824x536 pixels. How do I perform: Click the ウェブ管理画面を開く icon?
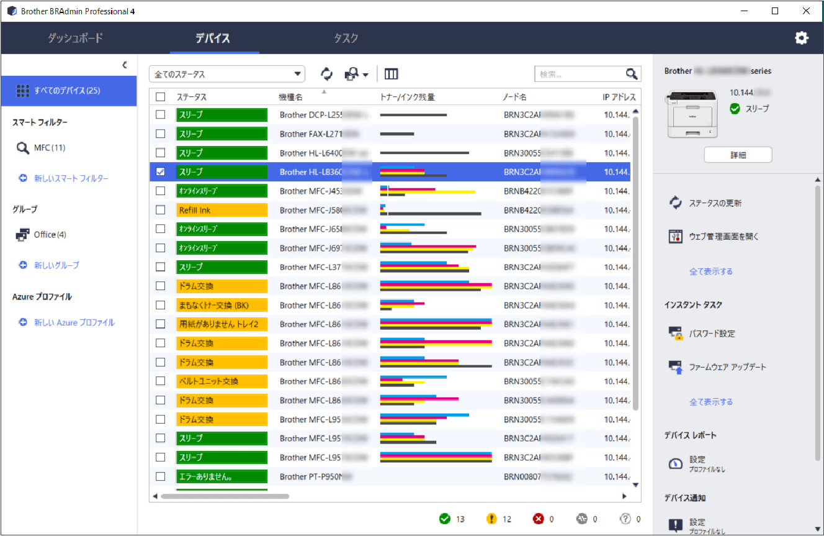point(676,237)
